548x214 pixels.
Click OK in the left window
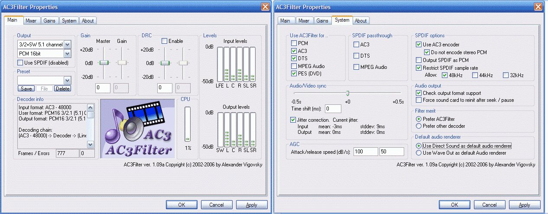click(x=182, y=205)
